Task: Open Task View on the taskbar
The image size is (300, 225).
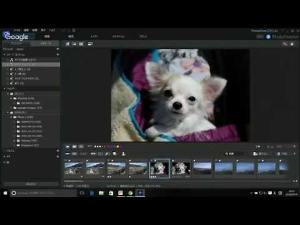Action: [82, 193]
